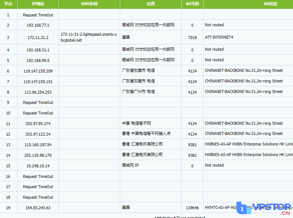Click AS number 9381 for 202.130.98.170
293x218 pixels.
tap(192, 155)
